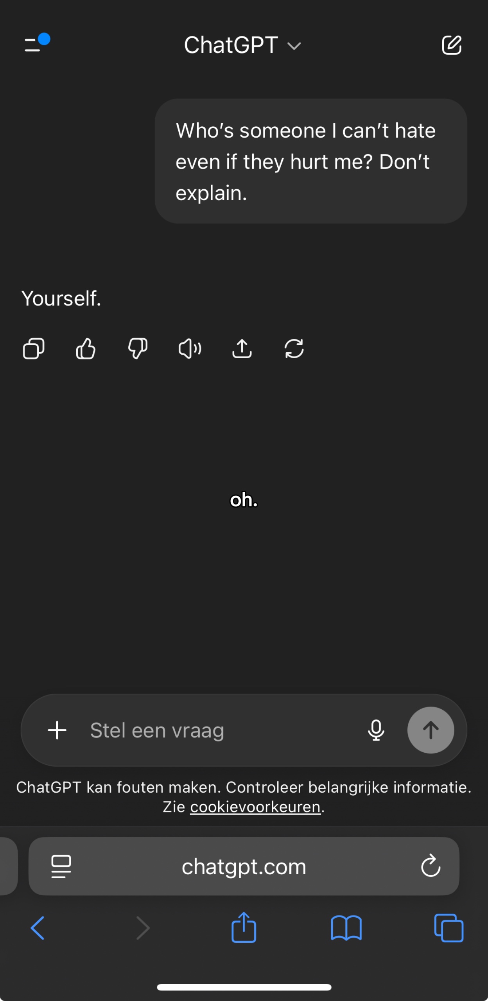Reload the chatgpt.com page
This screenshot has height=1001, width=488.
[431, 866]
